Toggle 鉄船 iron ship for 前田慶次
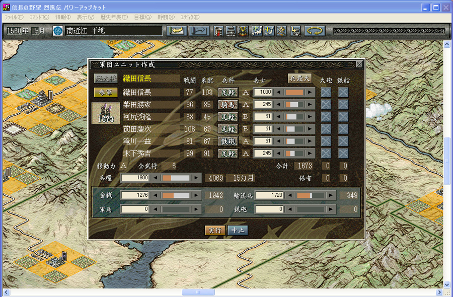Viewport: 453px width, 297px height. pos(343,129)
